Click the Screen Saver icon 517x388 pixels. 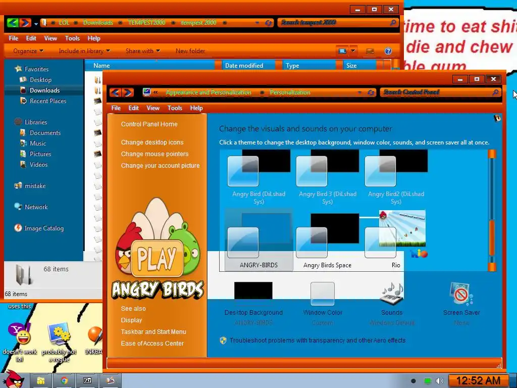pos(461,294)
